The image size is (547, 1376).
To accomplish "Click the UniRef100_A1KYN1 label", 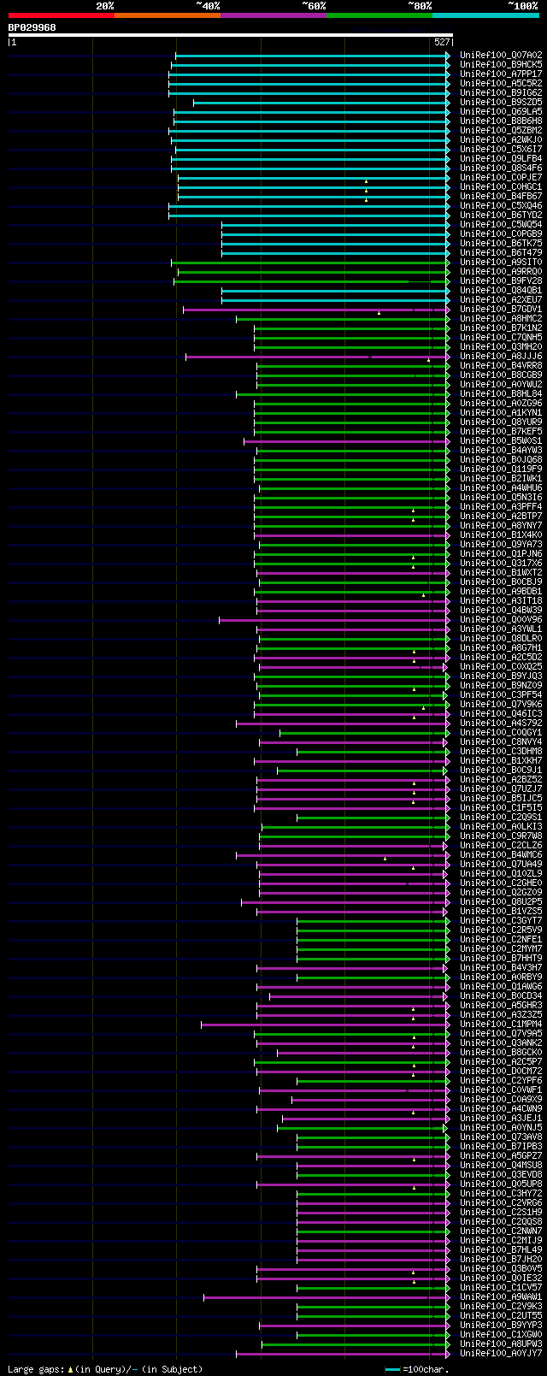I will [x=501, y=413].
